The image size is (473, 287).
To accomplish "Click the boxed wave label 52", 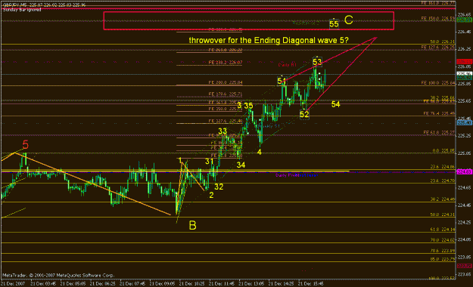I will click(x=304, y=115).
